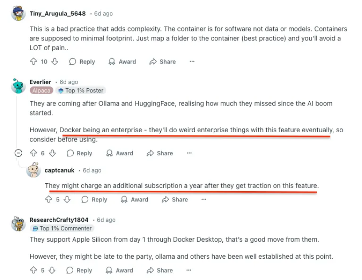This screenshot has width=362, height=280.
Task: Upvote ResearchCrafty1804's comment
Action: (33, 270)
